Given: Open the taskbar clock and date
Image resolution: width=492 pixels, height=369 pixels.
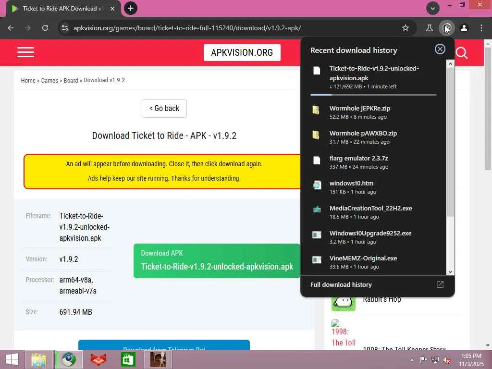Looking at the screenshot, I should coord(471,360).
